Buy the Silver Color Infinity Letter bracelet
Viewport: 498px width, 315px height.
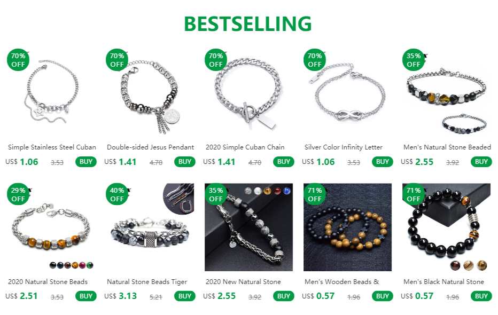pyautogui.click(x=383, y=162)
